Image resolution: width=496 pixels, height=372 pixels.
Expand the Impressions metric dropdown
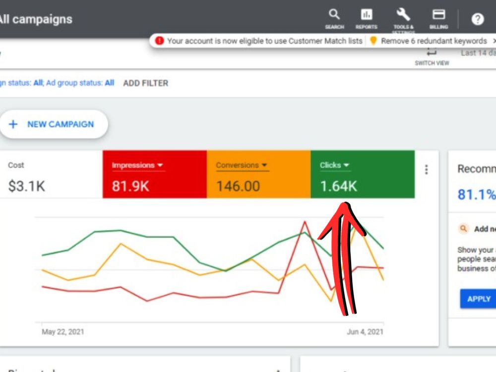tap(160, 165)
